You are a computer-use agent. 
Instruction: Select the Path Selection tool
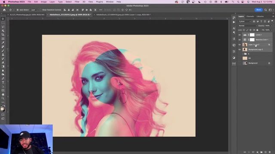3,86
